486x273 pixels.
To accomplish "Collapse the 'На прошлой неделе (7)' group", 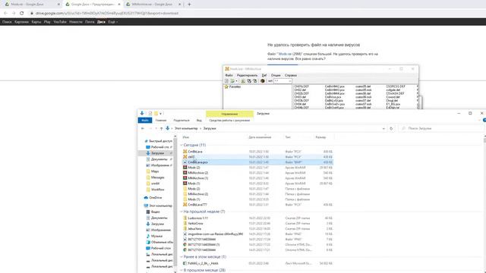I will [181, 212].
